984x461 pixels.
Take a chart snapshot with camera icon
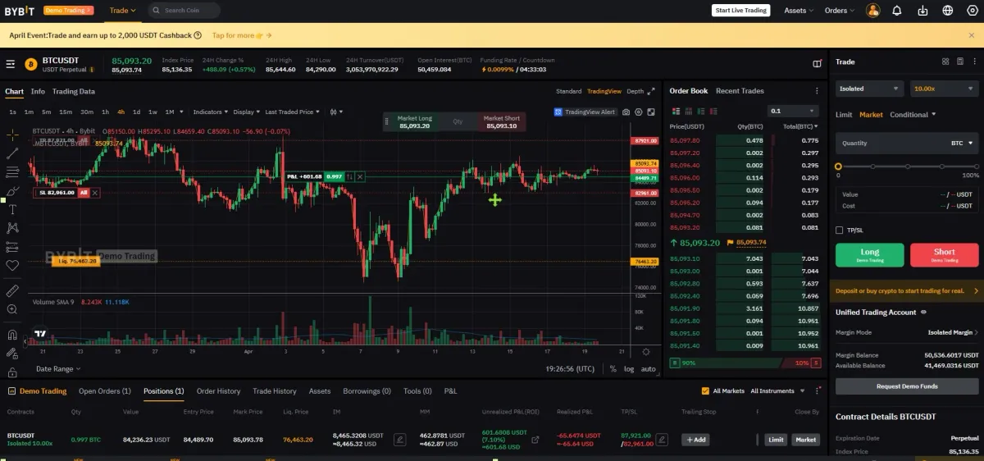pyautogui.click(x=626, y=112)
